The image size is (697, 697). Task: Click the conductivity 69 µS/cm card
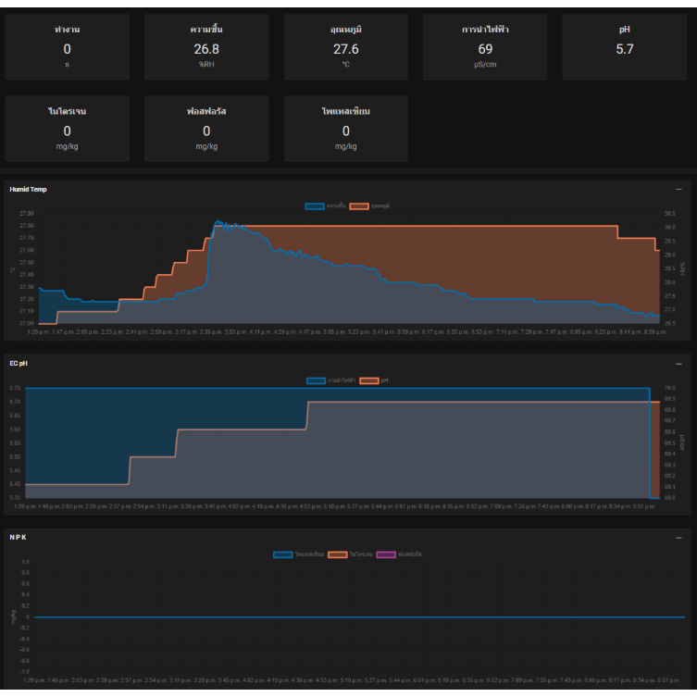point(485,47)
